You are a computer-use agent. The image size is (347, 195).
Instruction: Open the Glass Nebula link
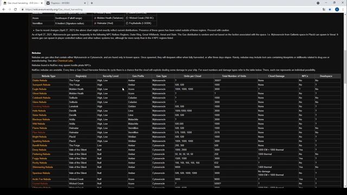tap(40, 102)
